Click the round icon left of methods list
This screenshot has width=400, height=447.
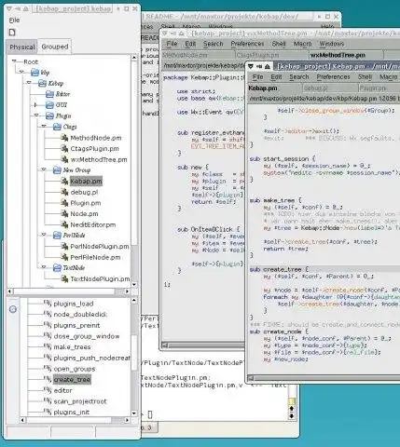13,309
